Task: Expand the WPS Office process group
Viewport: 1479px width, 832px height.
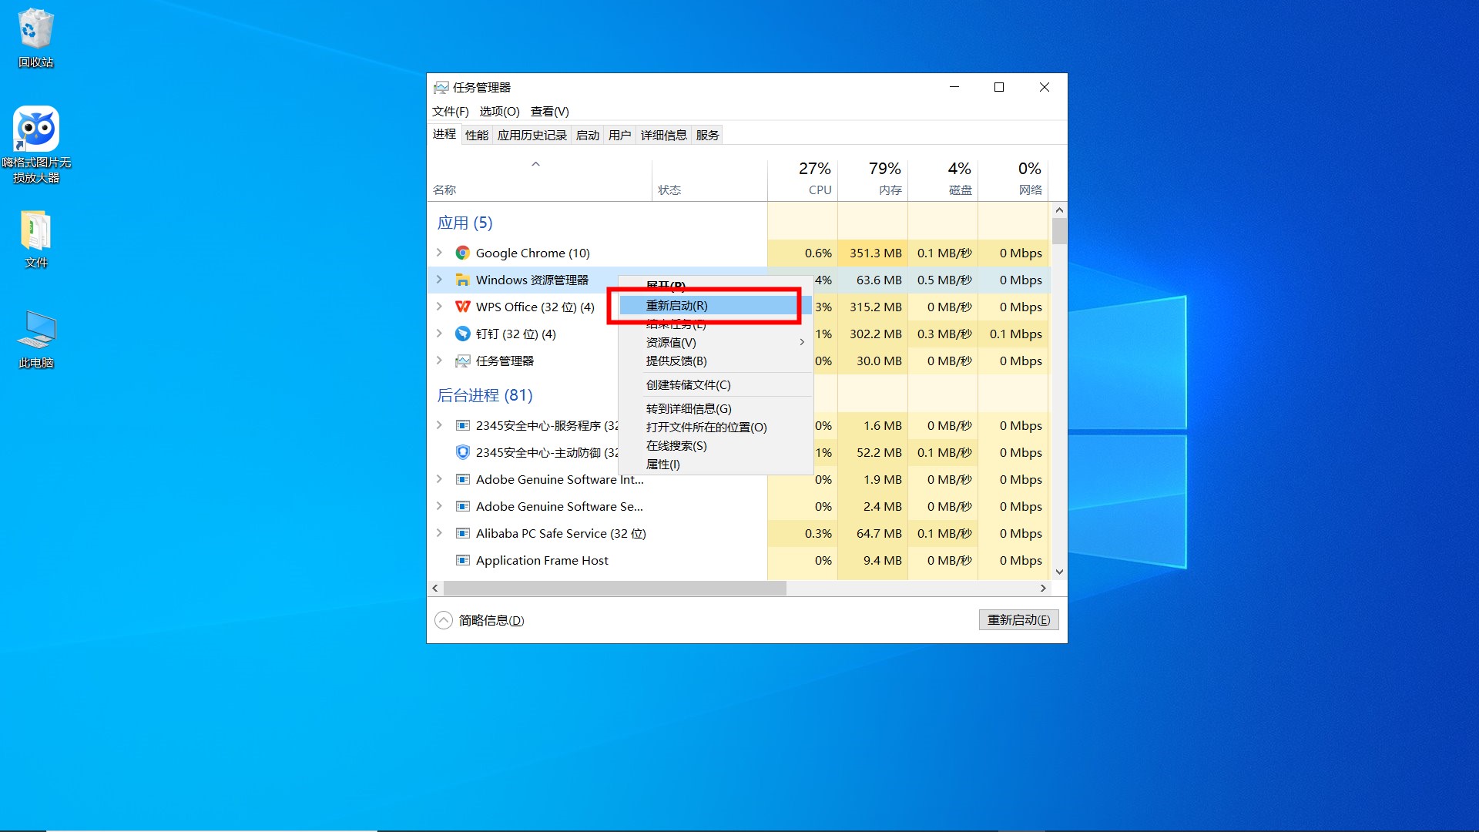Action: pos(439,307)
